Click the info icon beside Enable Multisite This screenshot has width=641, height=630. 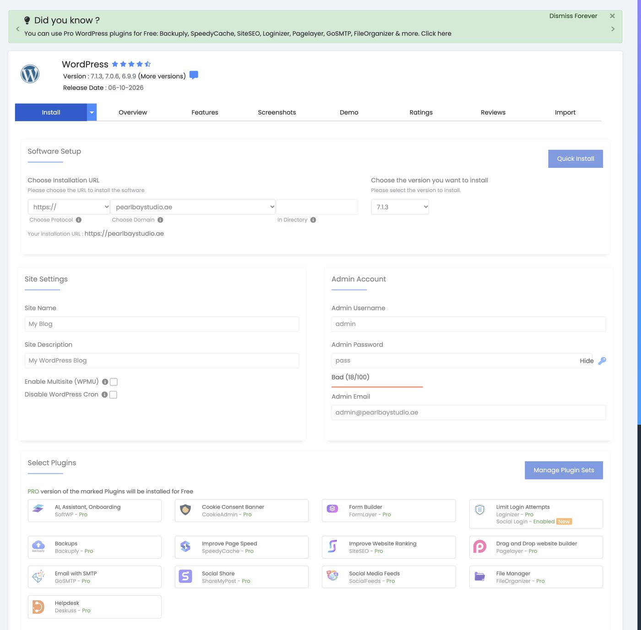coord(105,382)
